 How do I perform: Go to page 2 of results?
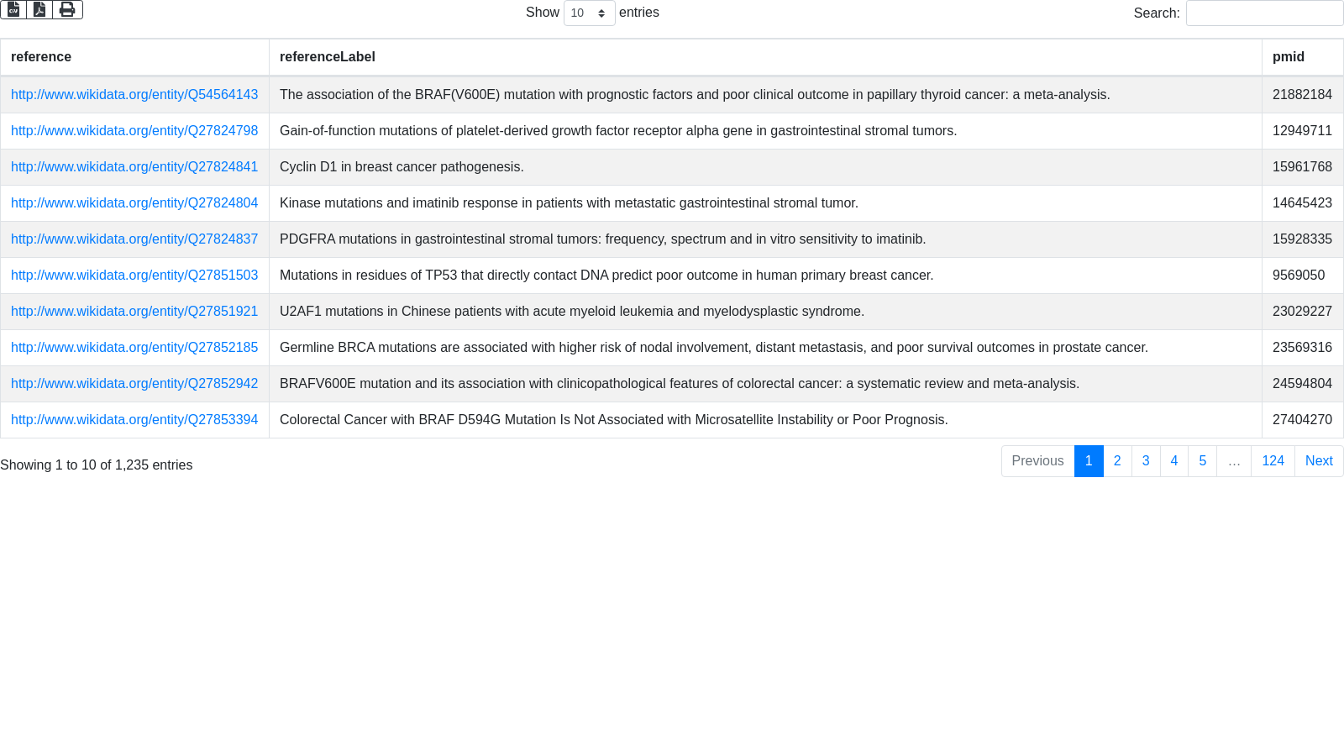tap(1117, 461)
